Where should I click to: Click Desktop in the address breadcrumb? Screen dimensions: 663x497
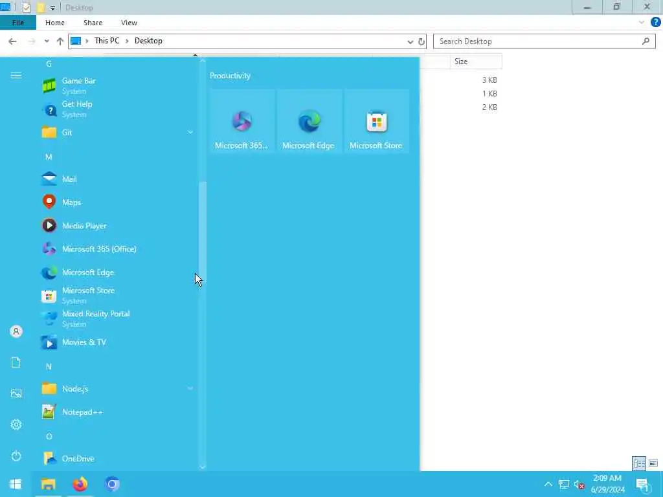pos(148,41)
